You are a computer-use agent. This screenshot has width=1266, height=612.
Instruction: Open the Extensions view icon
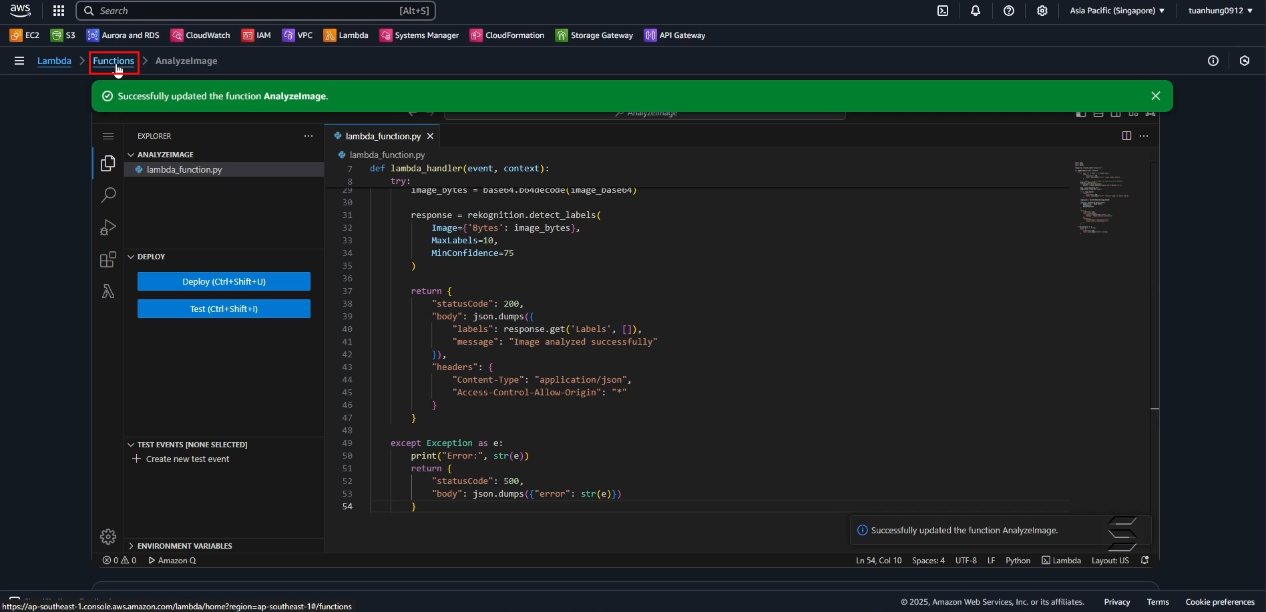point(108,259)
